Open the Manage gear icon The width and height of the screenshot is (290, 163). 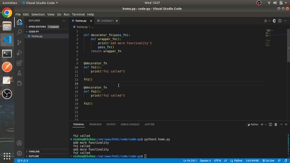19,153
